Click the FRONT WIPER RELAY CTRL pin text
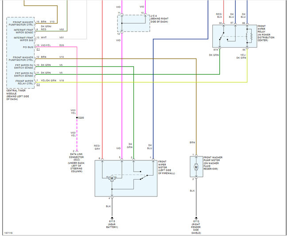288x236 pixels. click(x=24, y=82)
